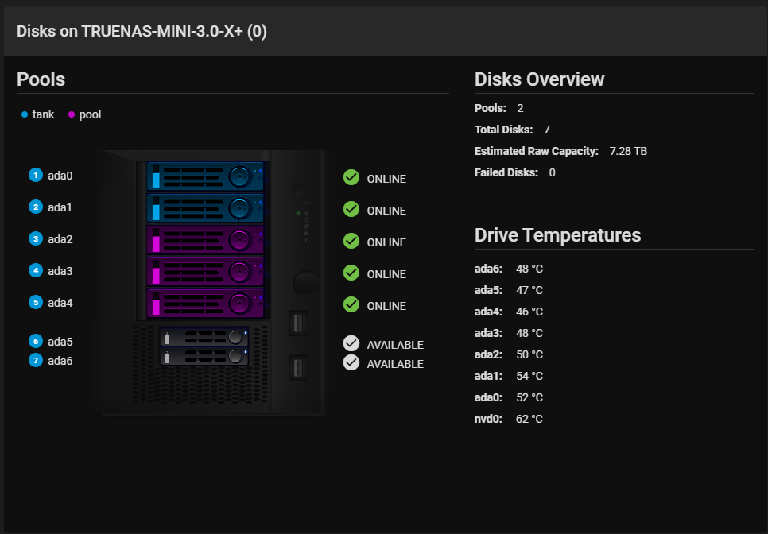Click the Disks Overview heading

(540, 79)
